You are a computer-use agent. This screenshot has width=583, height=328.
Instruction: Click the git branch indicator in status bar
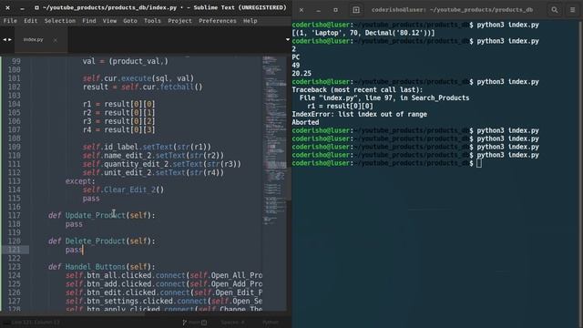(x=194, y=323)
